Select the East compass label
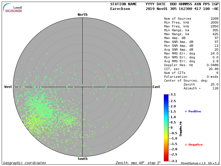The height and width of the screenshot is (166, 221). [x=156, y=87]
